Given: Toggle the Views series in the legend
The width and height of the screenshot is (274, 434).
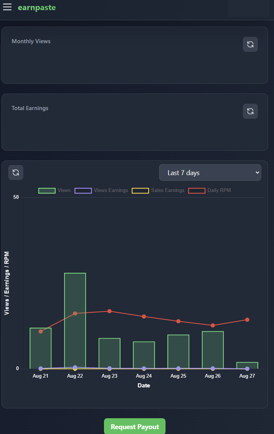Looking at the screenshot, I should [54, 191].
